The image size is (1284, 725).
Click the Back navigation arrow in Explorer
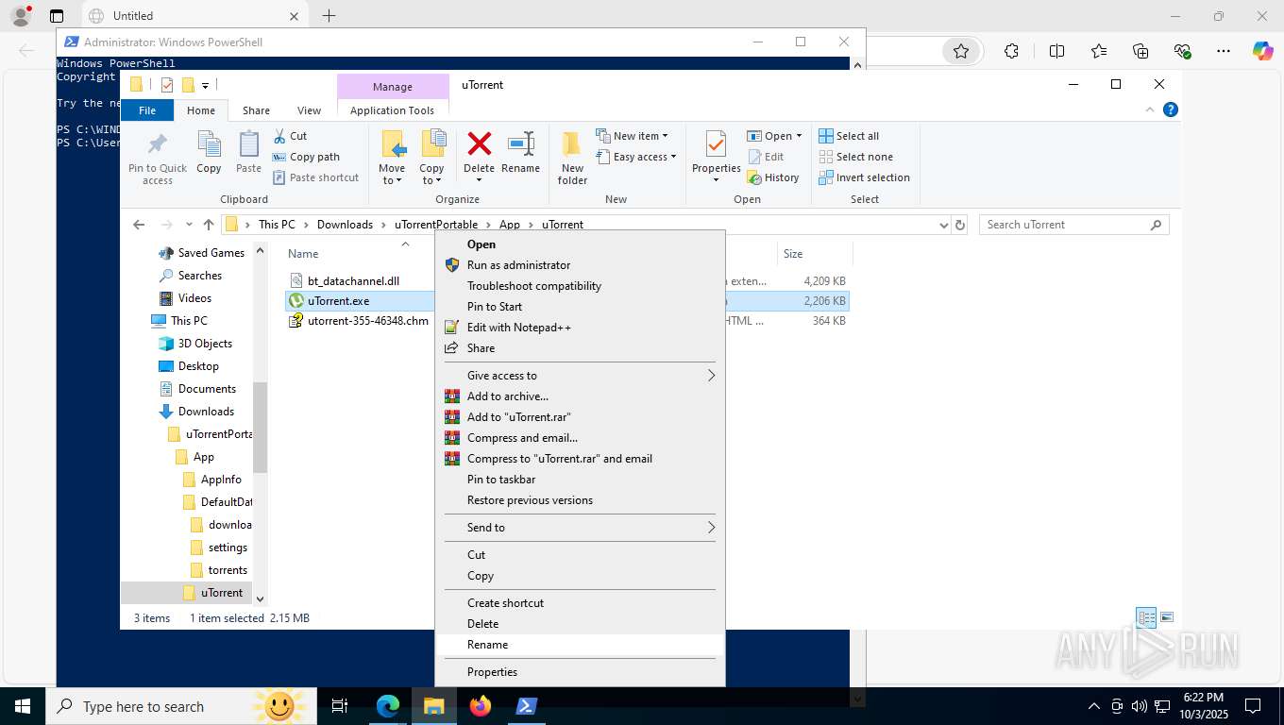pyautogui.click(x=139, y=225)
